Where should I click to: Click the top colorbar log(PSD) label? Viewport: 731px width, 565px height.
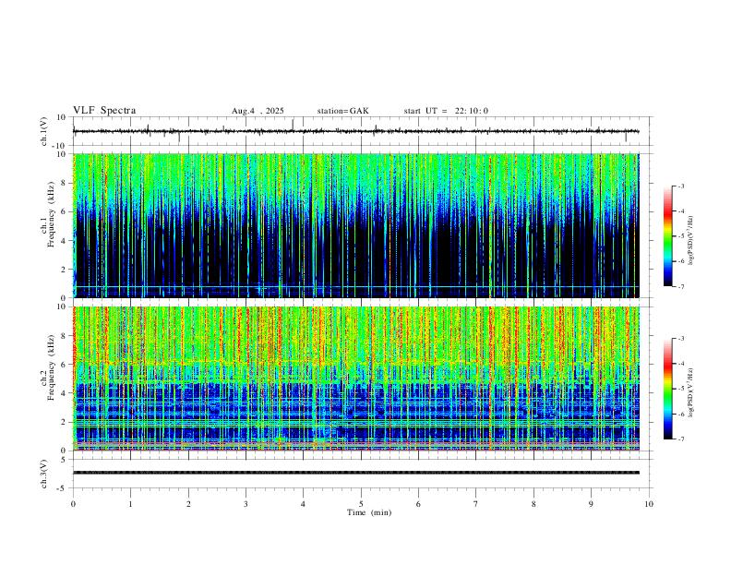[x=690, y=240]
